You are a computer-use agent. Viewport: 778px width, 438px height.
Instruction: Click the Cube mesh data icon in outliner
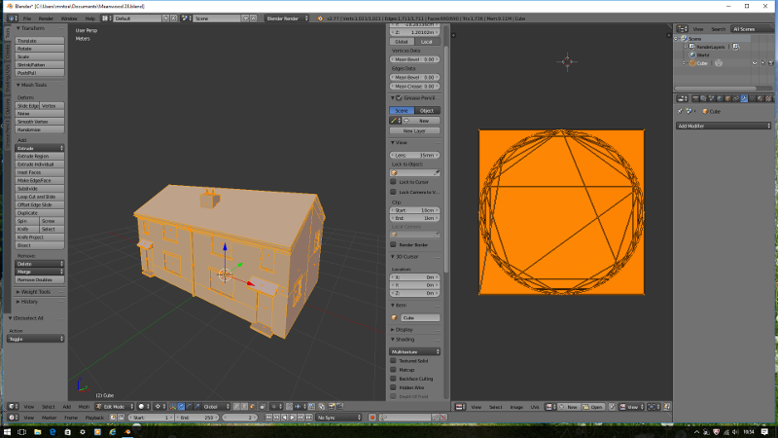pos(719,63)
